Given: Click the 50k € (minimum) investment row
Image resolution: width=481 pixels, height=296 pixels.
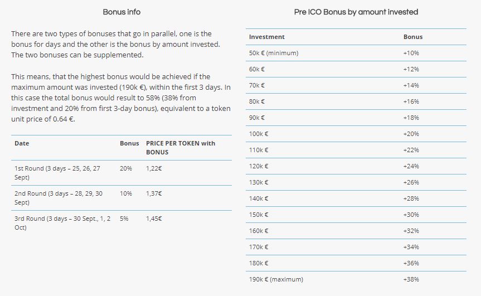Looking at the screenshot, I should click(x=356, y=53).
